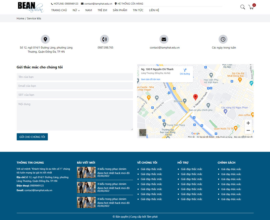Open the first denim article thumbnail
Image resolution: width=270 pixels, height=220 pixels.
coord(86,172)
